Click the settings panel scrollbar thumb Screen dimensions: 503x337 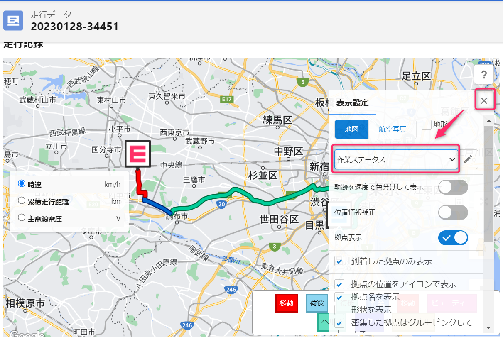click(x=488, y=184)
